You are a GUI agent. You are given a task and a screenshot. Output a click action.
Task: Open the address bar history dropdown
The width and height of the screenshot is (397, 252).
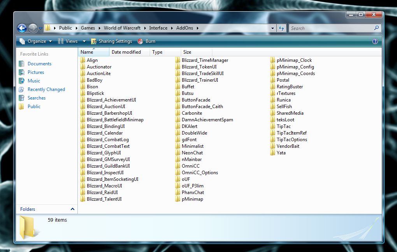pos(272,28)
